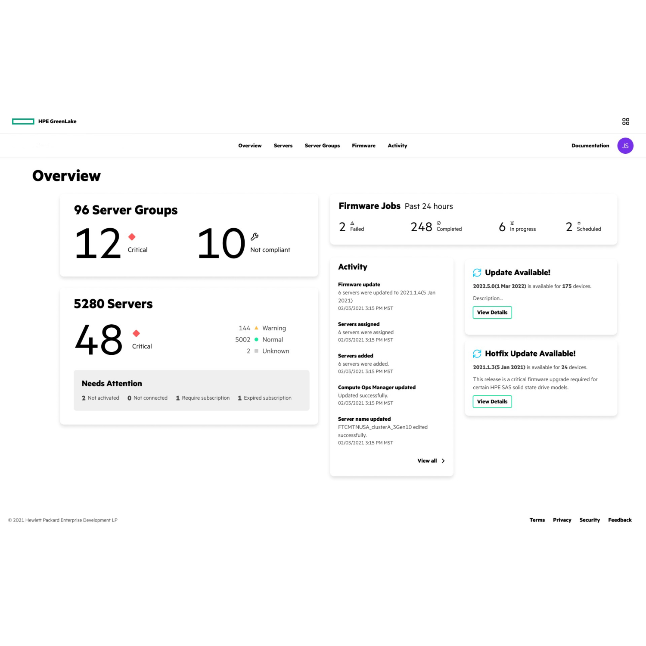
Task: Click View all activity link
Action: [x=427, y=461]
